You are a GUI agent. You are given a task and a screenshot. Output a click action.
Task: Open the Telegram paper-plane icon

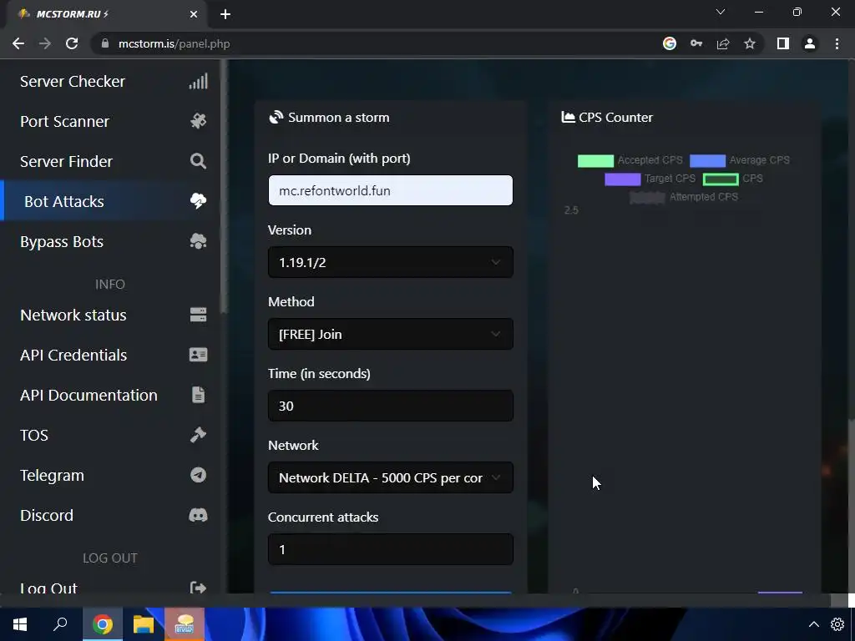coord(198,475)
